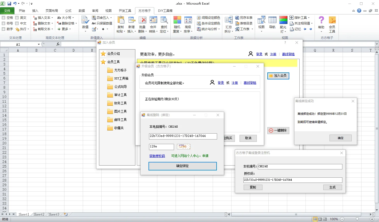Click inside the 授权码 input field

pyautogui.click(x=293, y=180)
